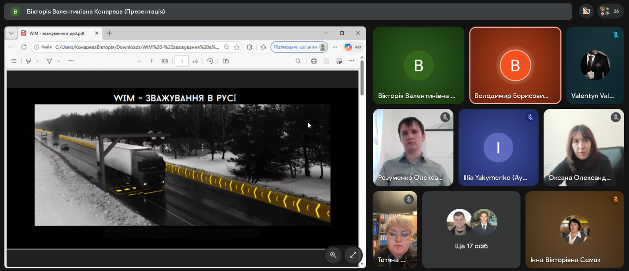This screenshot has width=629, height=271.
Task: Open the PDF table of contents panel
Action: pos(14,61)
